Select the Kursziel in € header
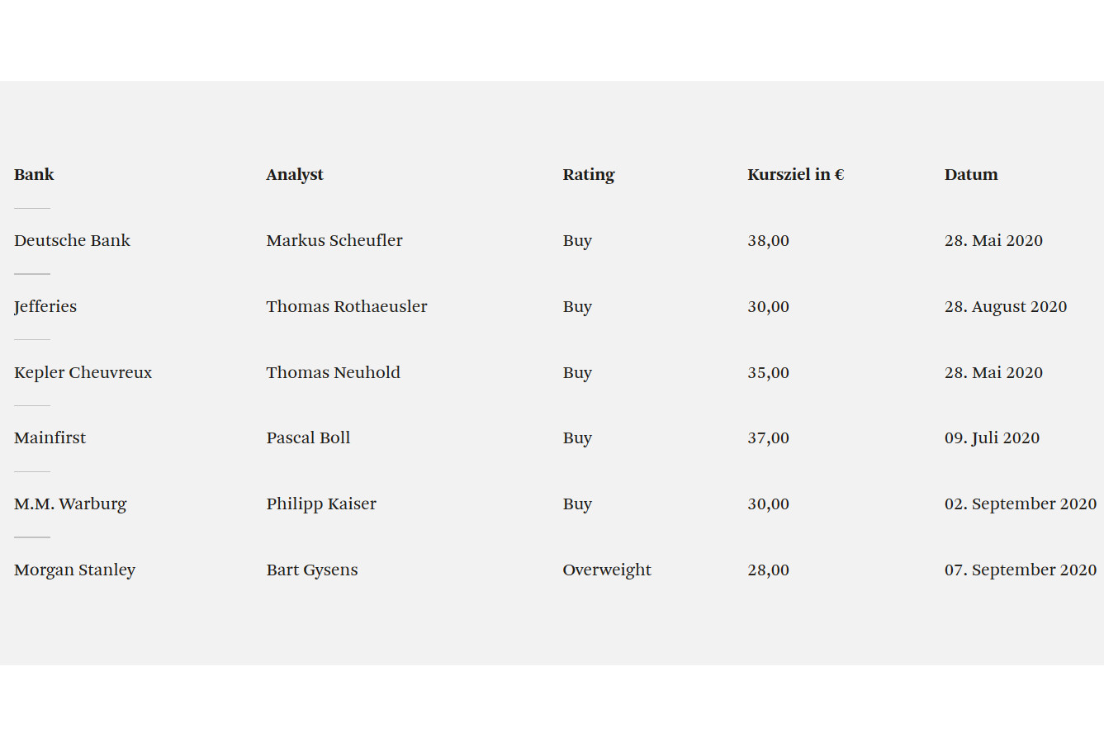Screen dimensions: 1104x733 coord(795,174)
